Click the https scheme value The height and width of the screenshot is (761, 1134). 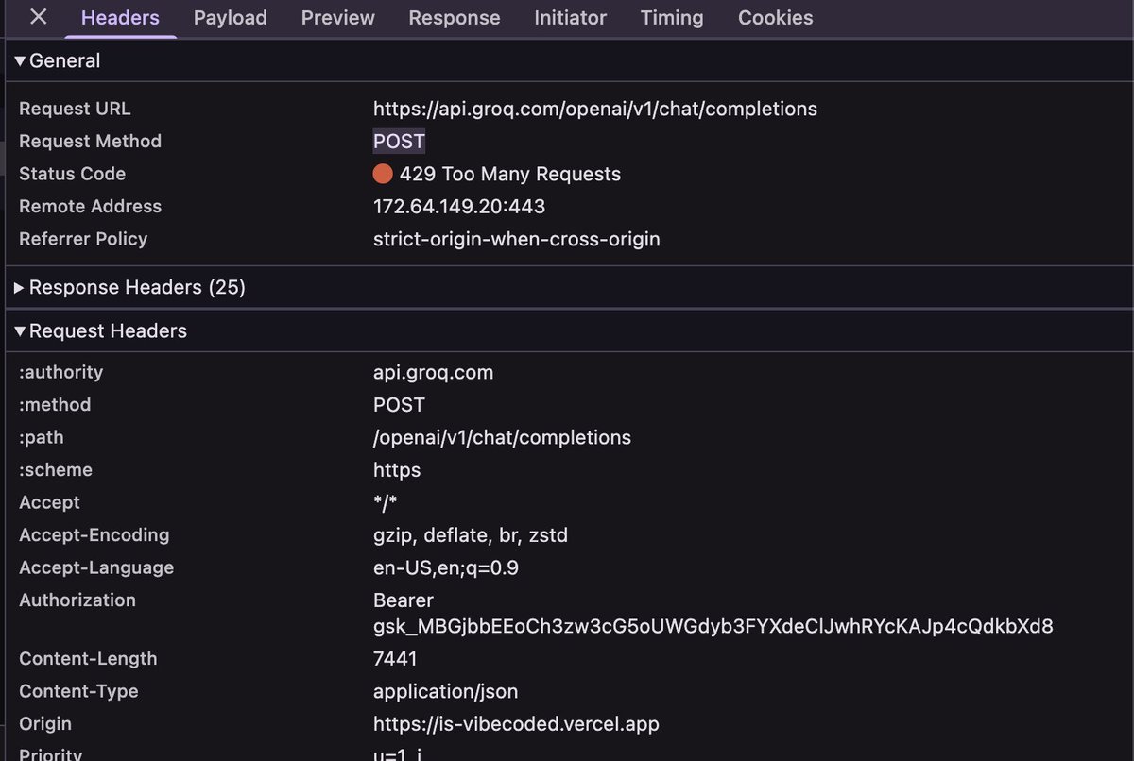397,469
